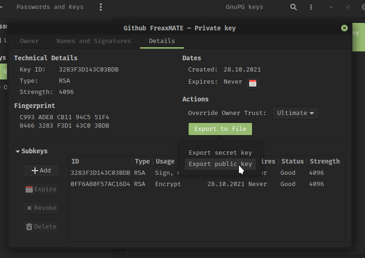The width and height of the screenshot is (365, 258).
Task: Select the Details tab
Action: click(x=162, y=41)
